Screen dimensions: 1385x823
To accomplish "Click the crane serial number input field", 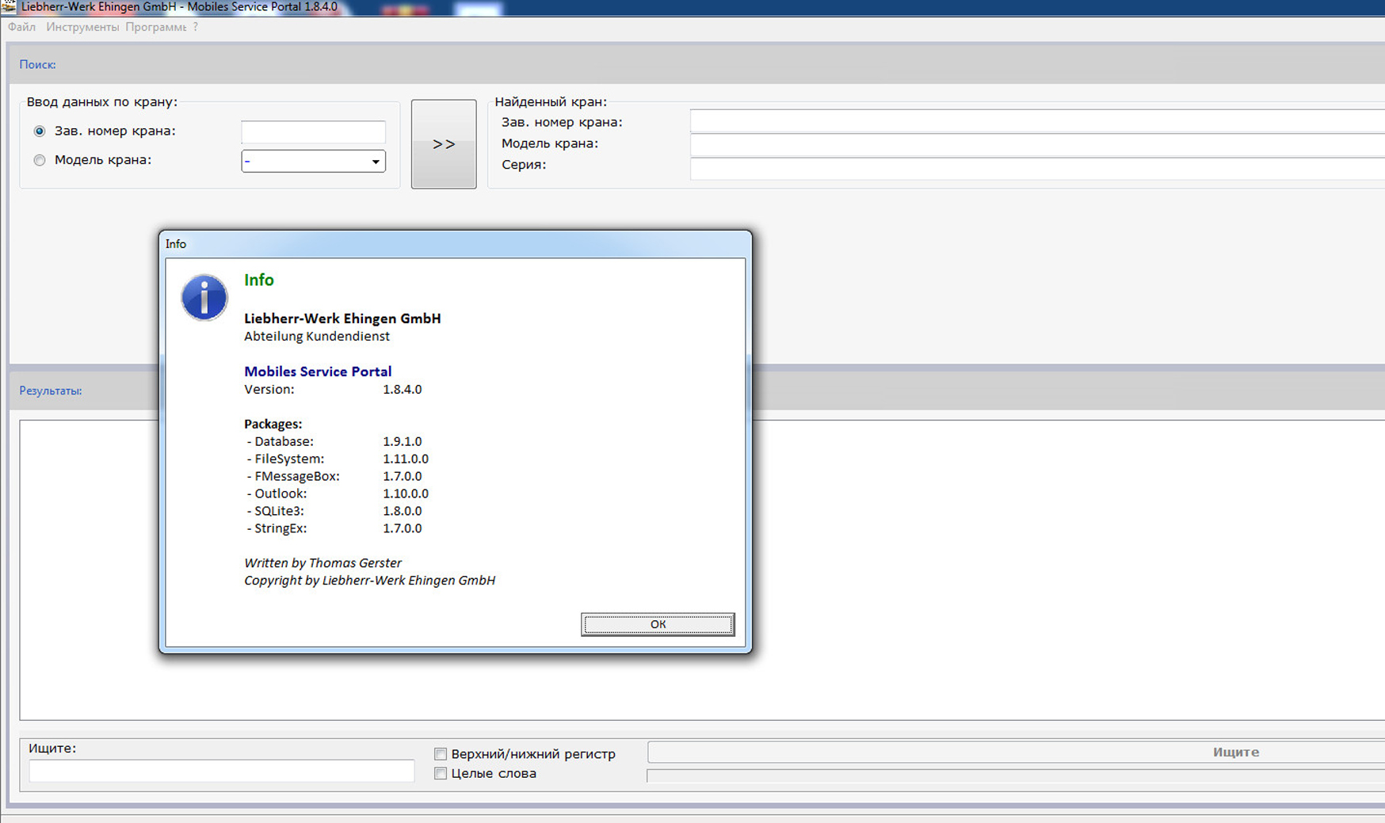I will [x=313, y=131].
